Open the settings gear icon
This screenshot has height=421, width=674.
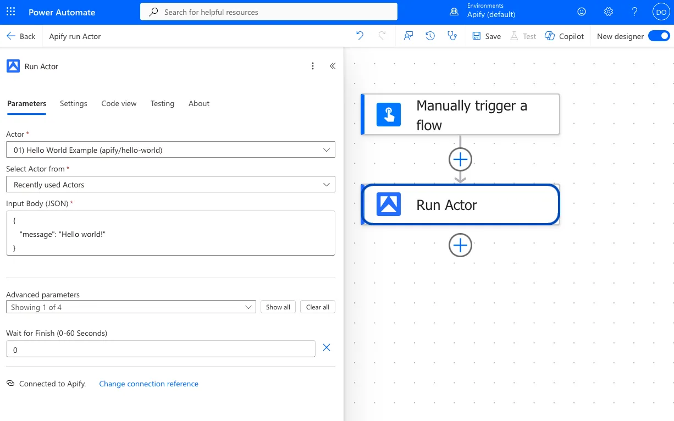(x=609, y=12)
